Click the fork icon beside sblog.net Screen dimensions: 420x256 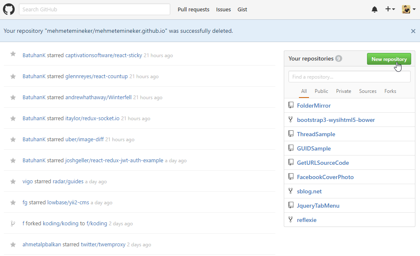(291, 191)
